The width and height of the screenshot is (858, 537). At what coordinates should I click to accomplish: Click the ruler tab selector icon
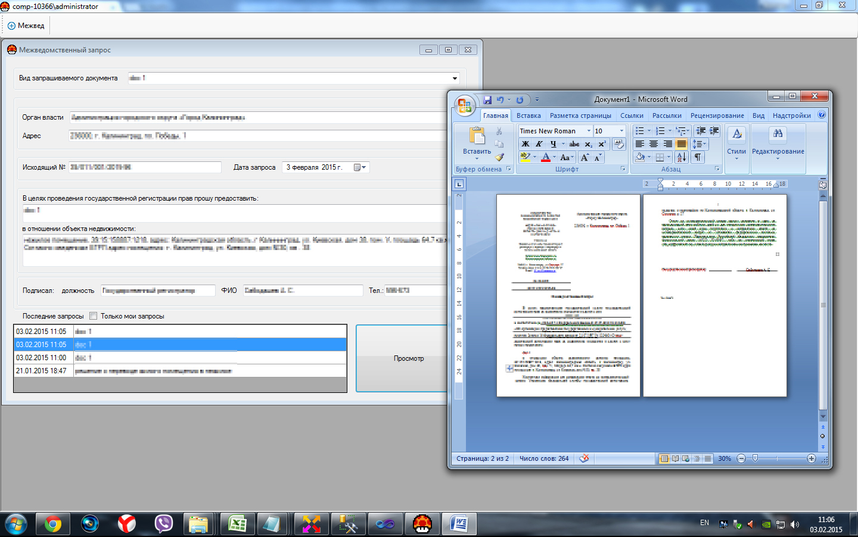tap(459, 184)
